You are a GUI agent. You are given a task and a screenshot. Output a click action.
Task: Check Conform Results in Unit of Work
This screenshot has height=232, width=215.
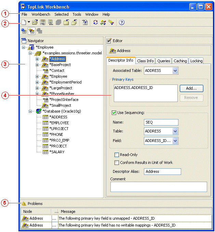click(x=117, y=163)
